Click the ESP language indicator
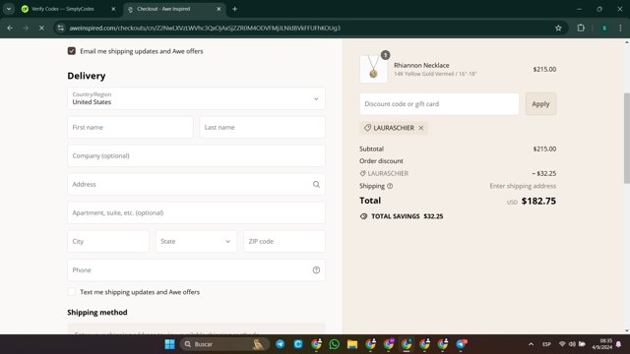 (546, 344)
